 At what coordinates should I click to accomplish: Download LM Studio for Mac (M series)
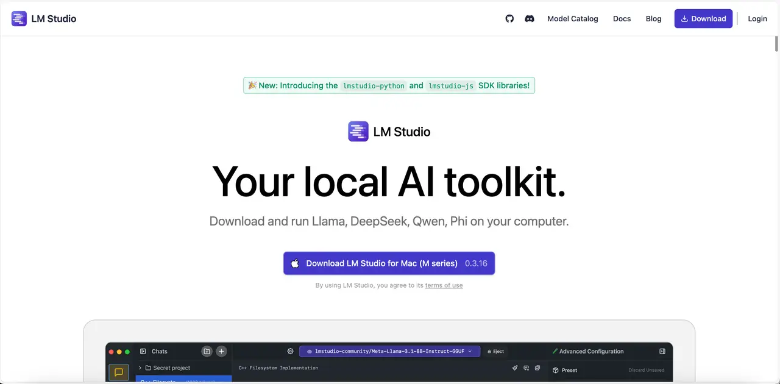coord(389,263)
